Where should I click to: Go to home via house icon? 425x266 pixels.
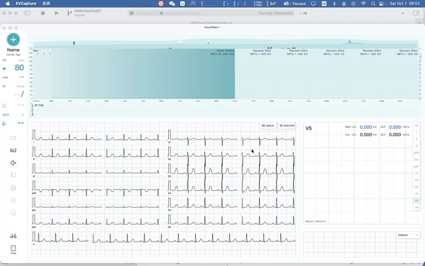13,213
